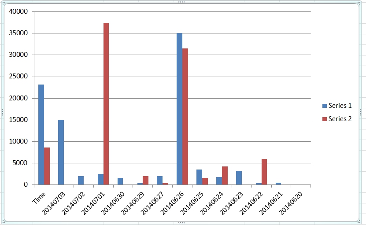Viewport: 366px width, 225px height.
Task: Click the blue bar at 20140624
Action: pyautogui.click(x=219, y=181)
